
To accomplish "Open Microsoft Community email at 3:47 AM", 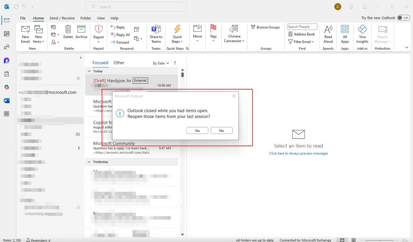I will point(131,148).
